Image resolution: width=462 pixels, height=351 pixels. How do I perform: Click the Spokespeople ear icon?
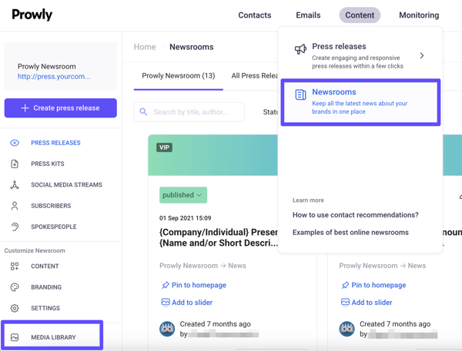[15, 227]
